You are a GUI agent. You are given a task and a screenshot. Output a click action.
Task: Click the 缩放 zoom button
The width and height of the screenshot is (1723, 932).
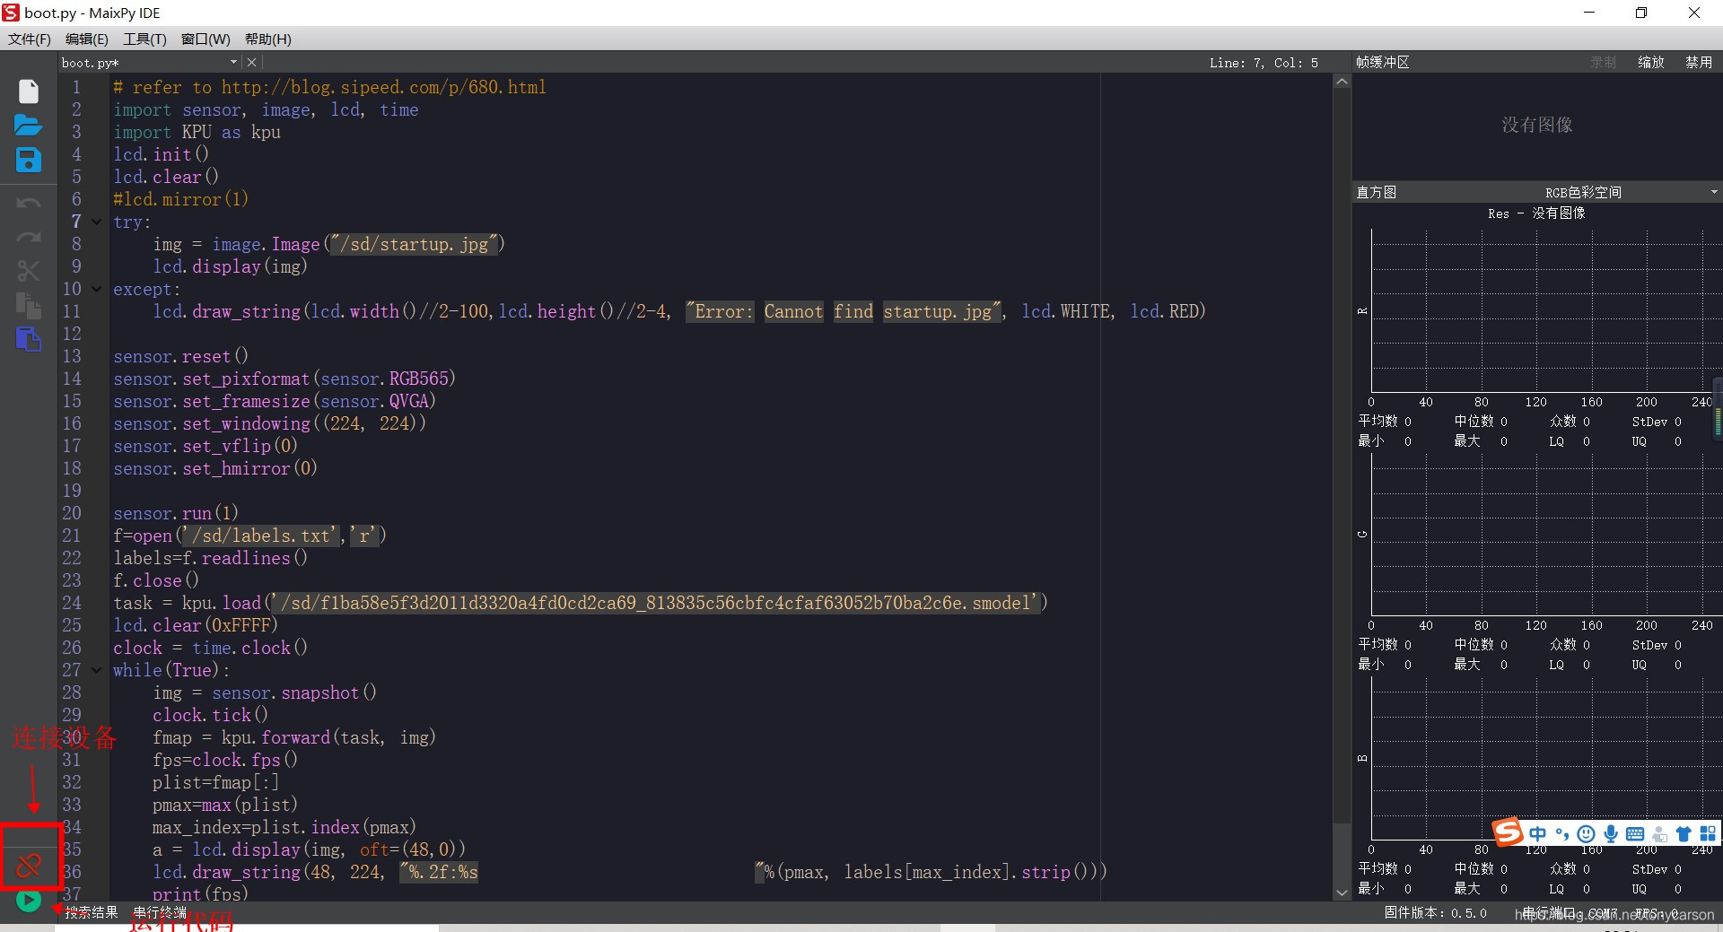coord(1651,62)
